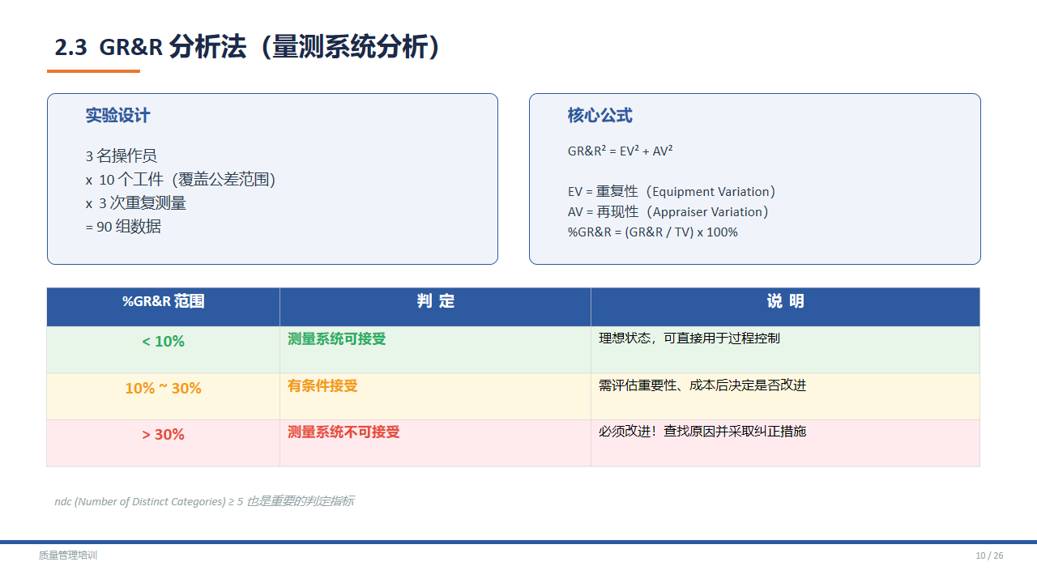Select the green "< 10%" cell
Viewport: 1037px width, 583px height.
pyautogui.click(x=163, y=342)
